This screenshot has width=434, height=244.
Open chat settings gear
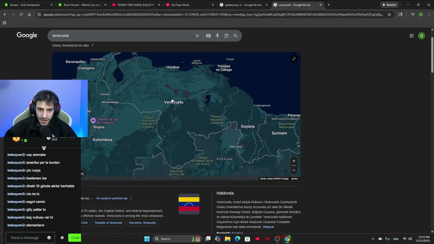(62, 238)
